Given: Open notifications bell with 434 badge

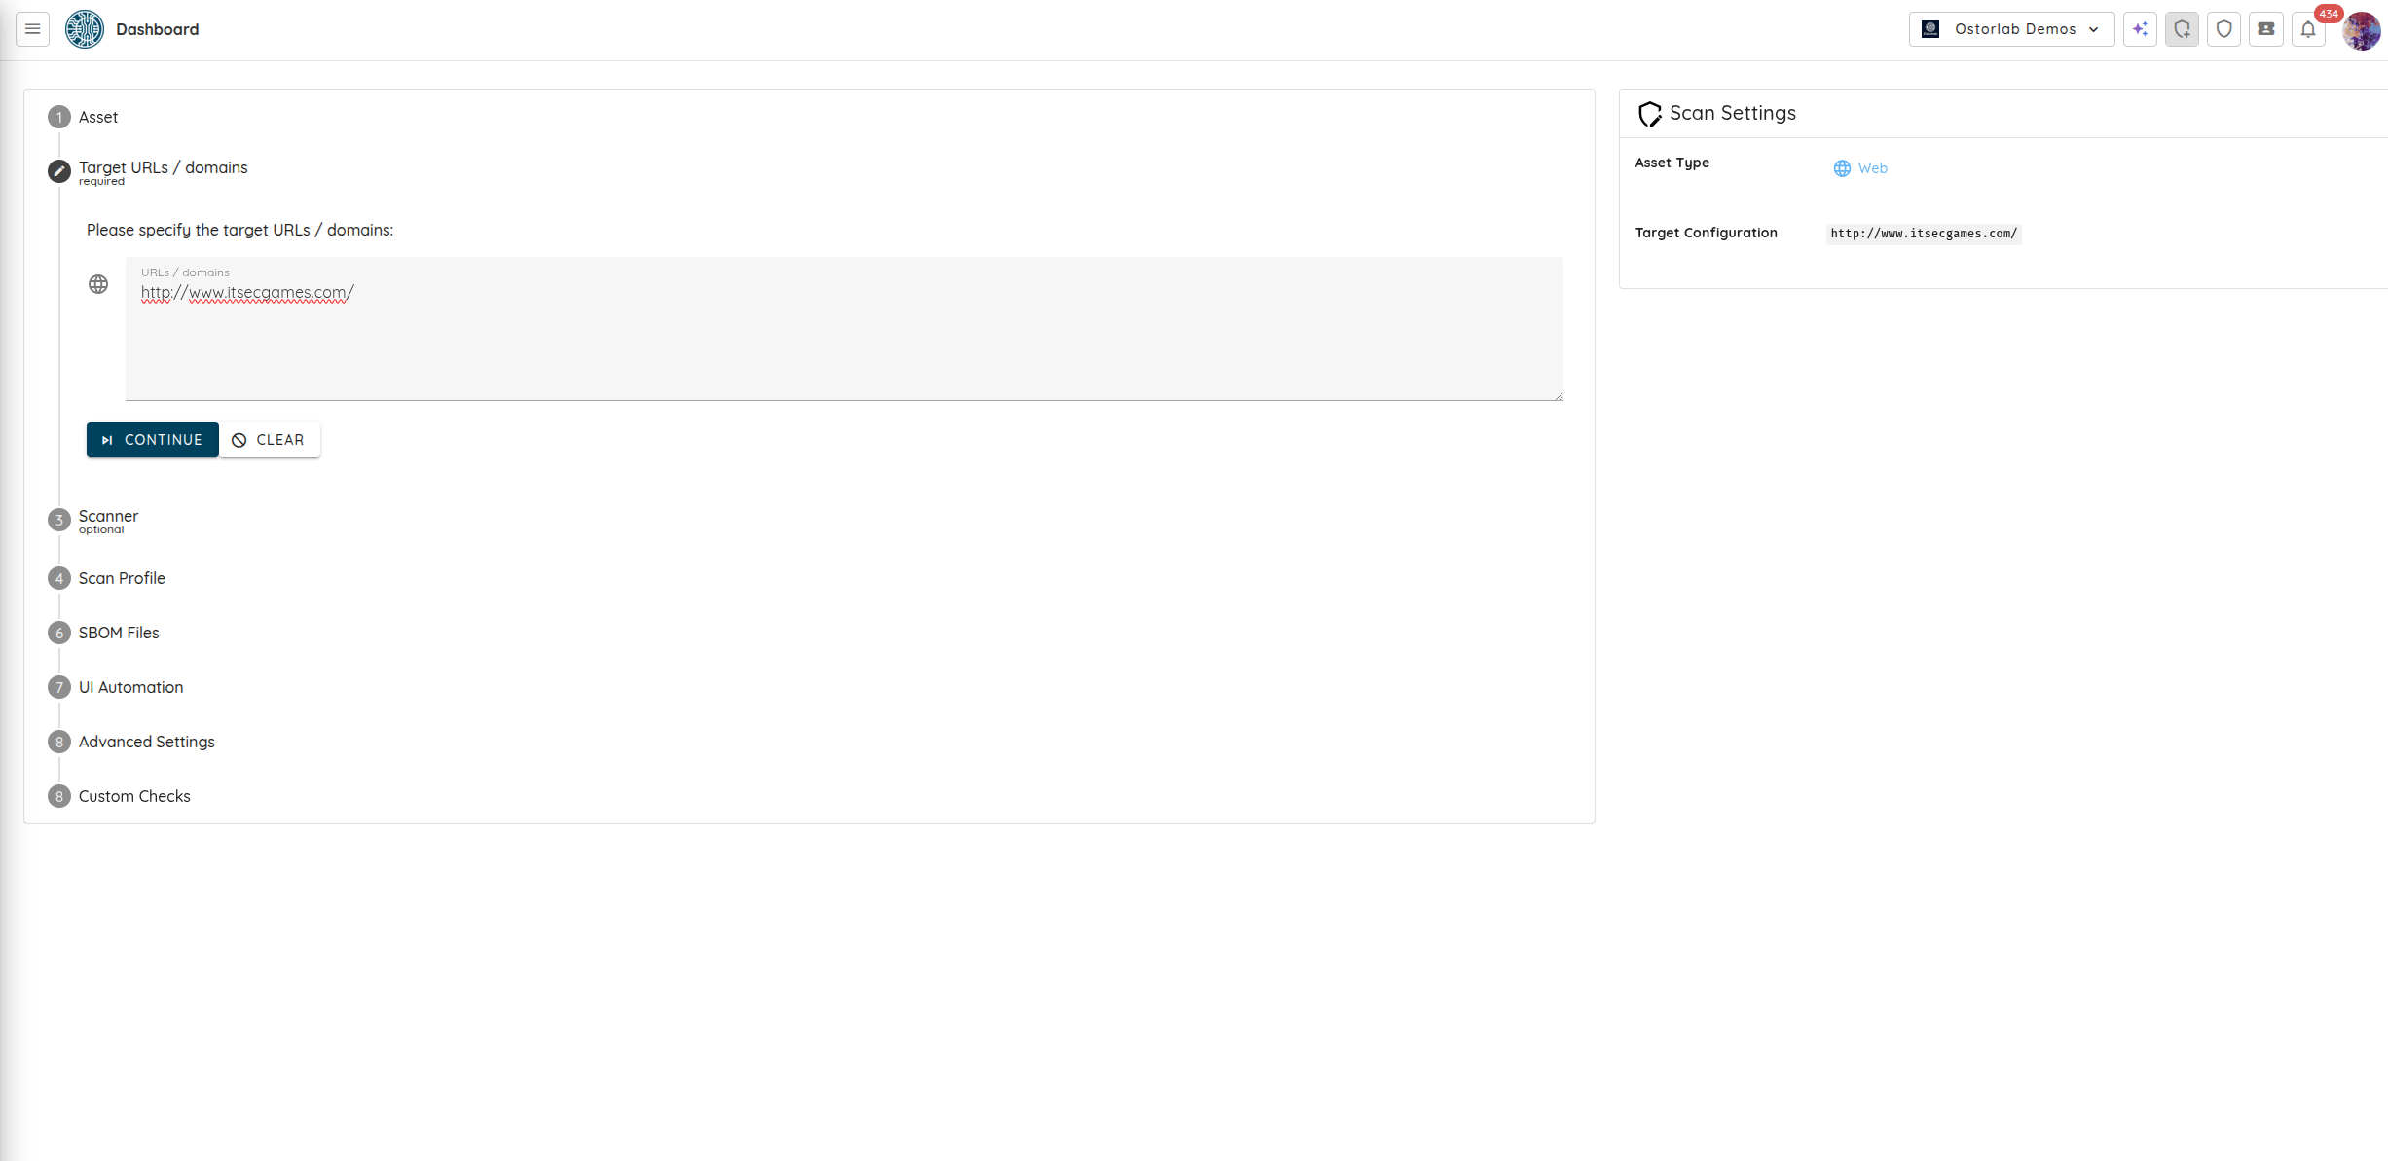Looking at the screenshot, I should point(2308,29).
